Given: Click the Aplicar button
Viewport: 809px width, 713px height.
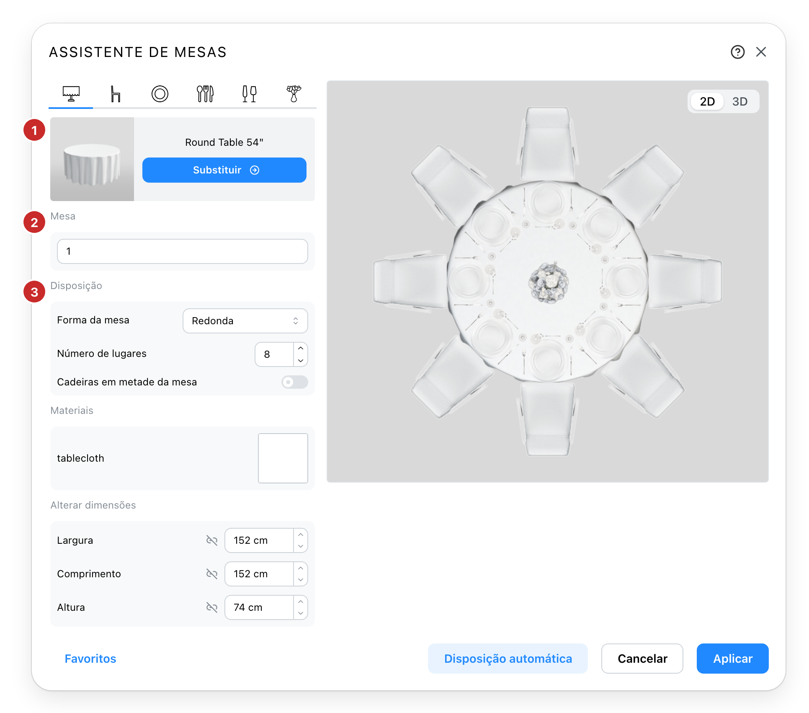Looking at the screenshot, I should 733,659.
